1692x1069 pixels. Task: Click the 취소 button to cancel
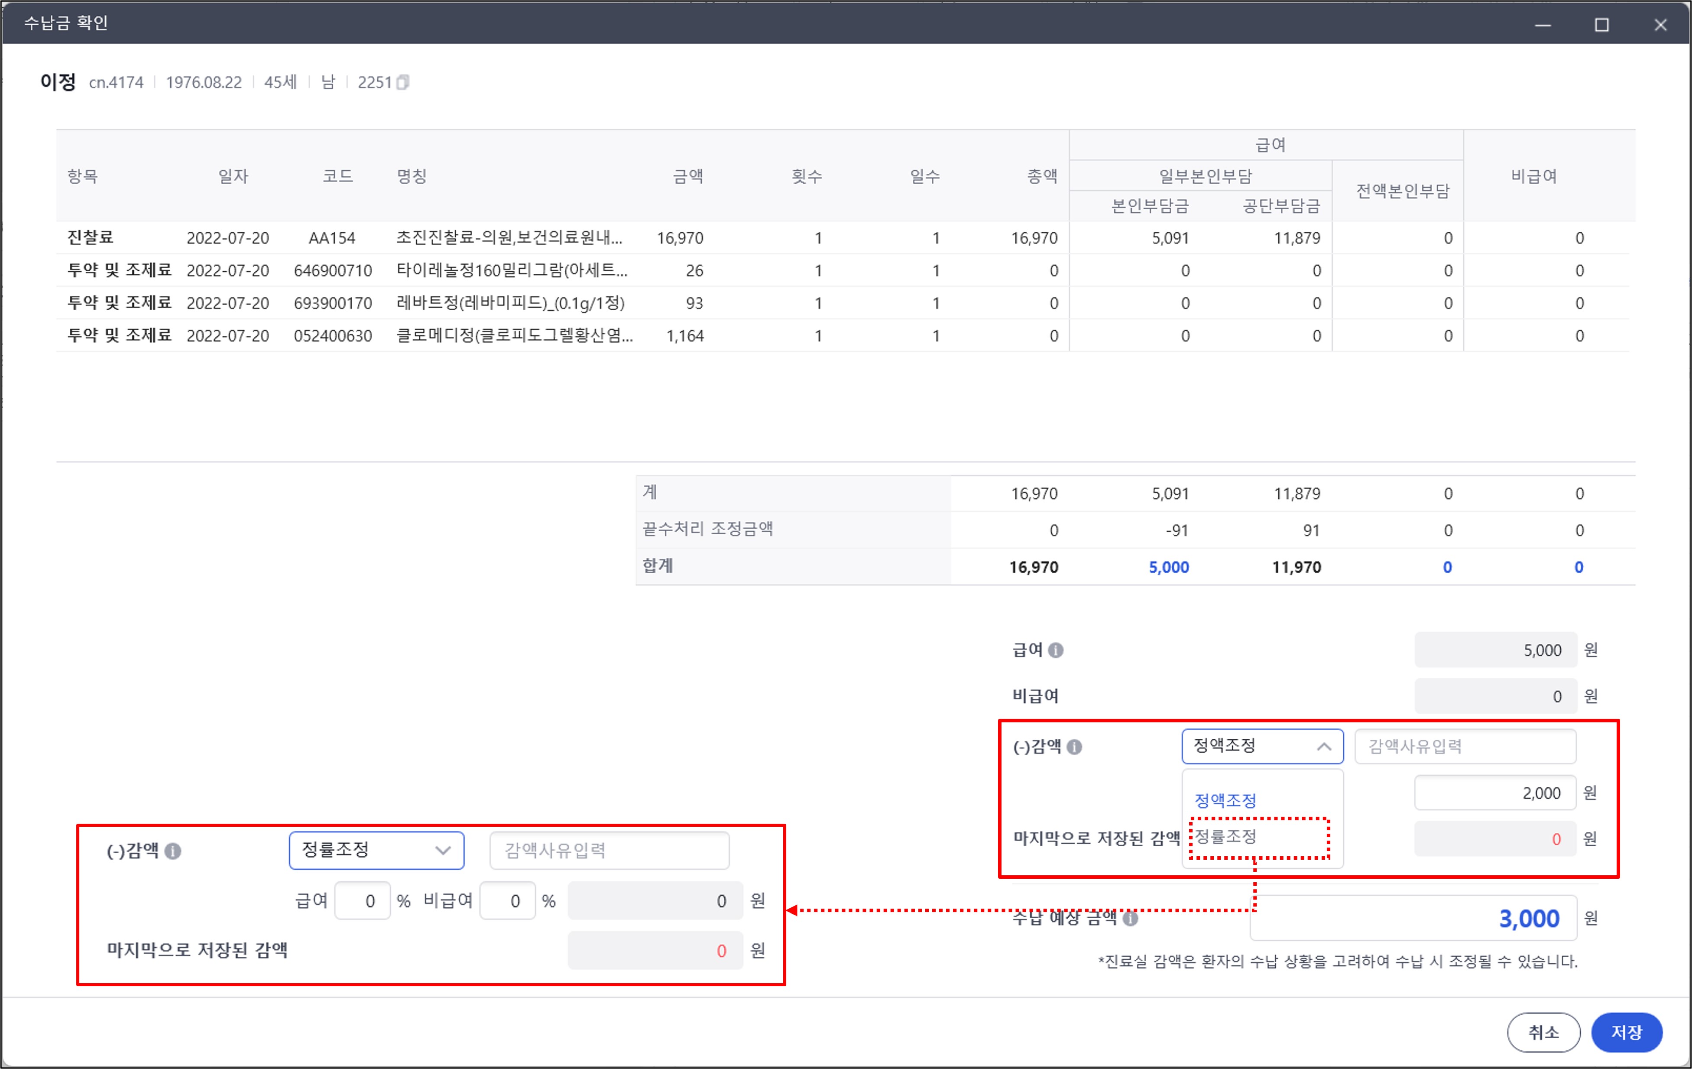(x=1543, y=1032)
